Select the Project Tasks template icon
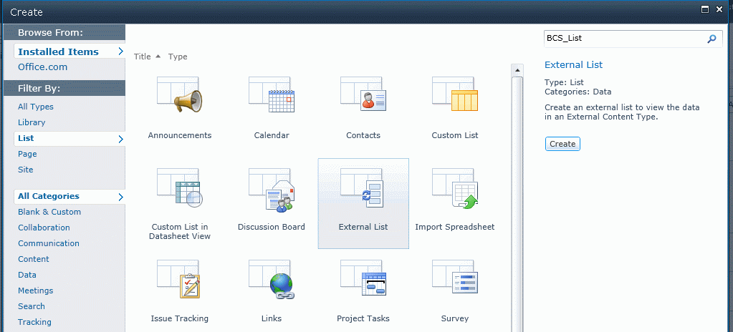 pyautogui.click(x=363, y=278)
